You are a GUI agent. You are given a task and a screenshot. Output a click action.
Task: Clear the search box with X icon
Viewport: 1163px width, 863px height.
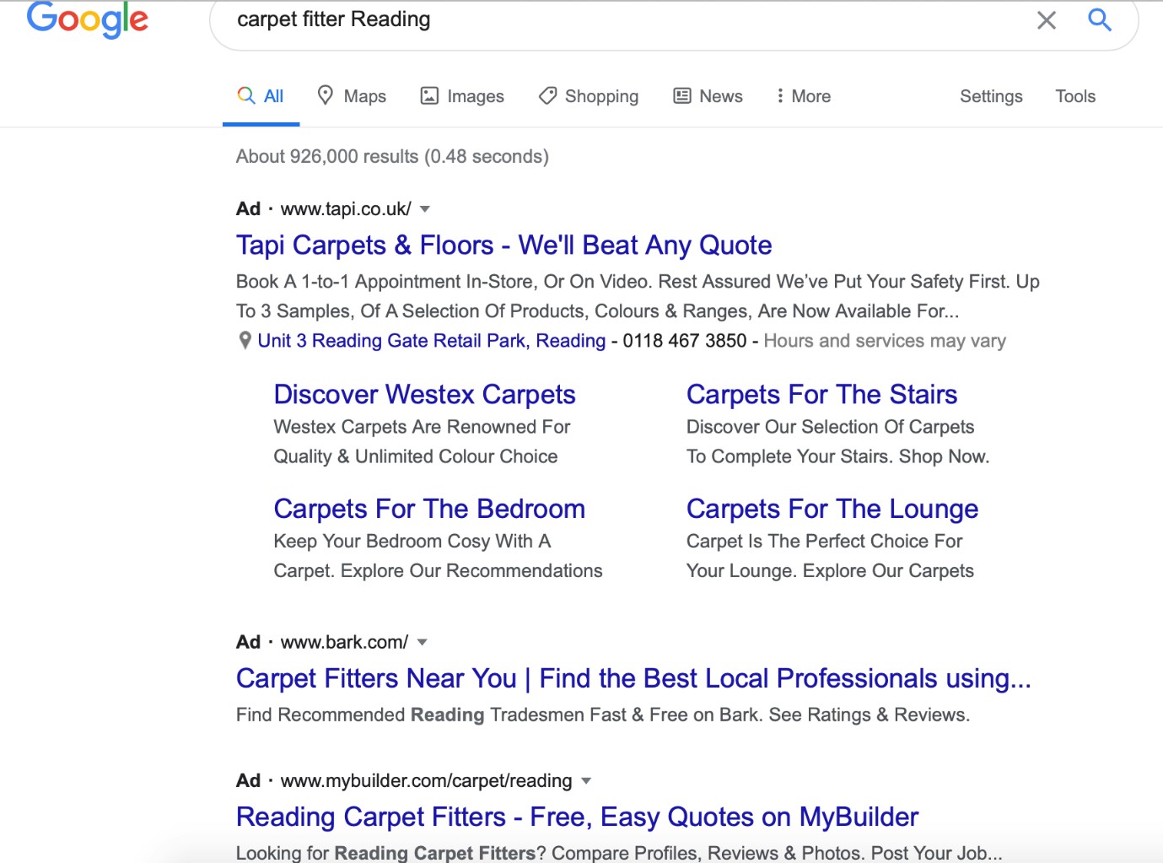point(1046,20)
